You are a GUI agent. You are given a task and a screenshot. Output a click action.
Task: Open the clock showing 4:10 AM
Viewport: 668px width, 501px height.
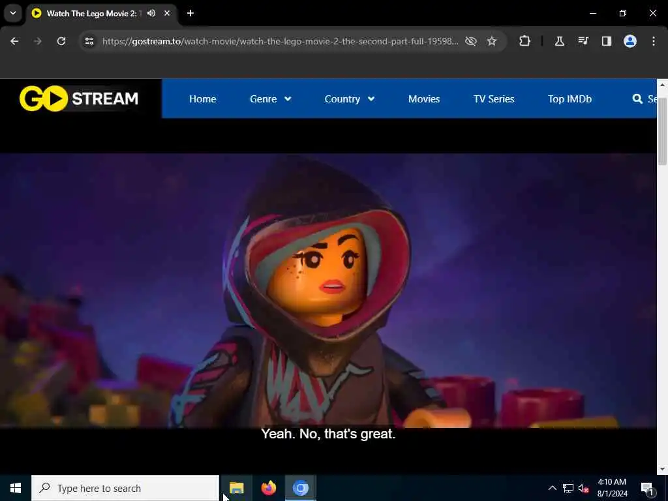point(612,488)
